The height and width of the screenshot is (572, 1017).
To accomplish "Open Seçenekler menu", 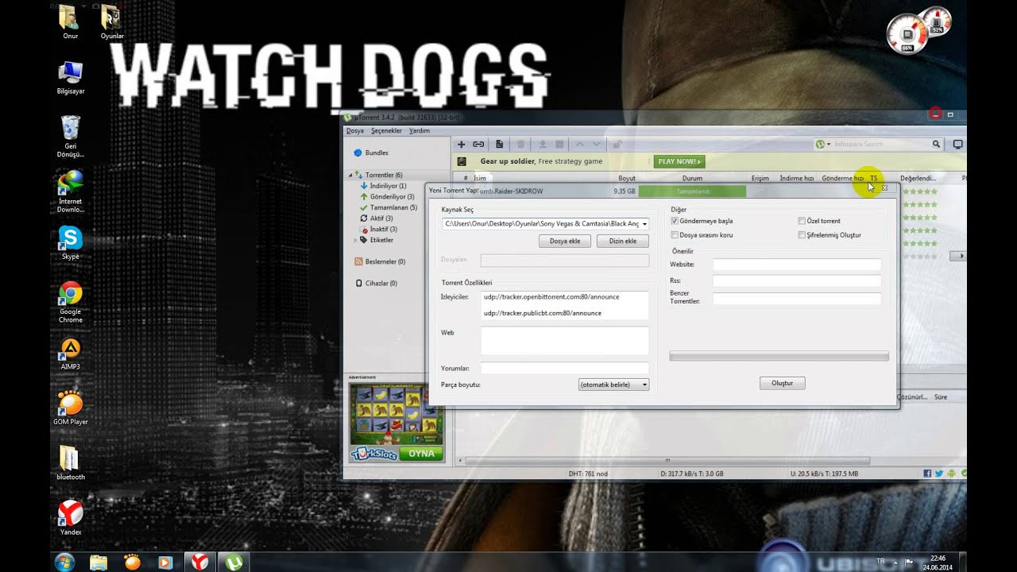I will point(386,131).
